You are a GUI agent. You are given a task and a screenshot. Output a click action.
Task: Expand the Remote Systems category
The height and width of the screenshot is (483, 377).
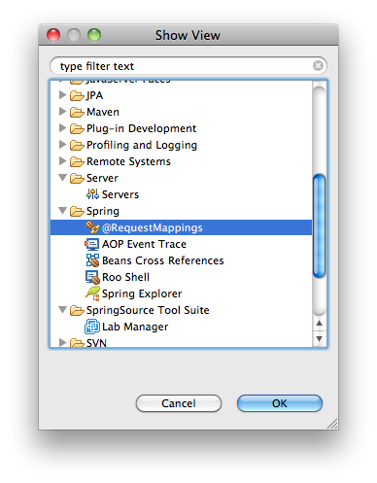point(62,161)
